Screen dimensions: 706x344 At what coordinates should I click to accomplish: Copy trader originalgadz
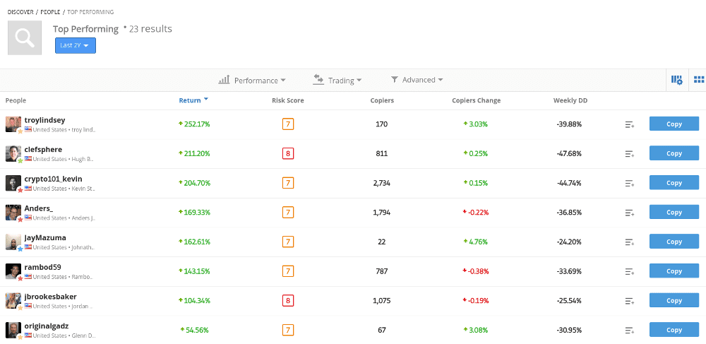pyautogui.click(x=674, y=330)
